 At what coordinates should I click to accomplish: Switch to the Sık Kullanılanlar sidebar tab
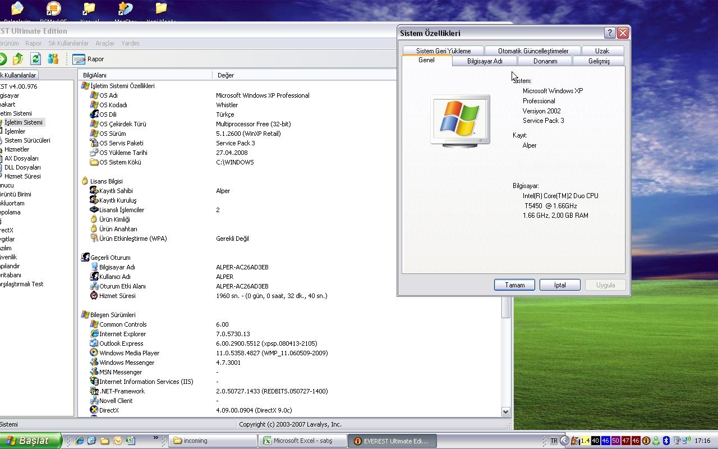point(19,75)
